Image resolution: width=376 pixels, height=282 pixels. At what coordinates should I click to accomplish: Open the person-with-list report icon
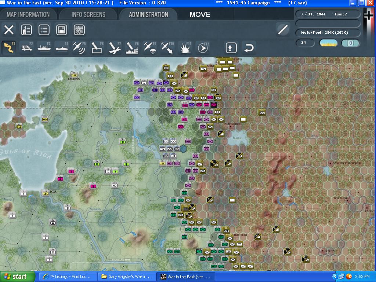tap(26, 30)
